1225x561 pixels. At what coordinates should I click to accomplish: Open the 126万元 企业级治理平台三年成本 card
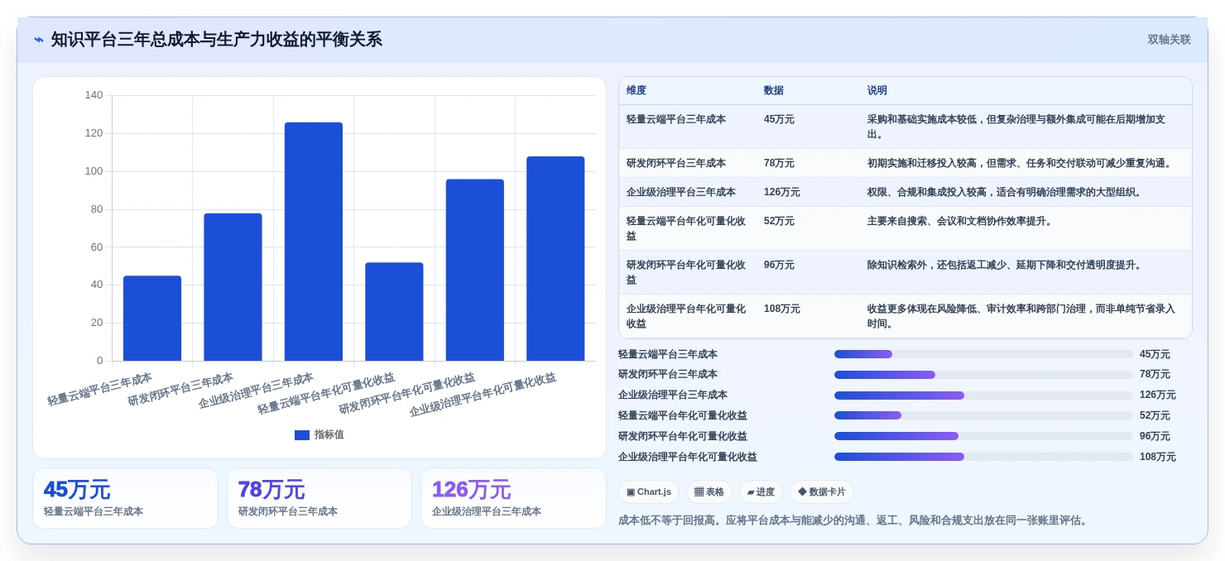click(x=513, y=498)
